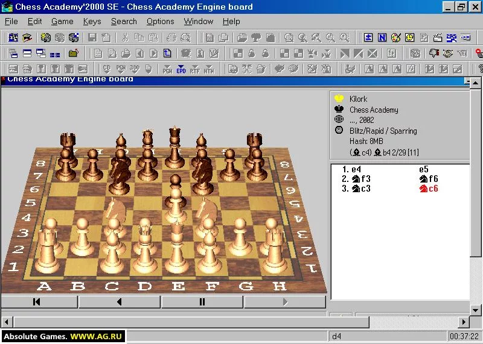Open the Options menu
Viewport: 483px width, 344px height.
[x=160, y=22]
